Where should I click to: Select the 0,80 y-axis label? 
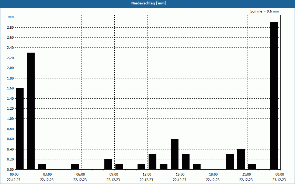point(10,129)
